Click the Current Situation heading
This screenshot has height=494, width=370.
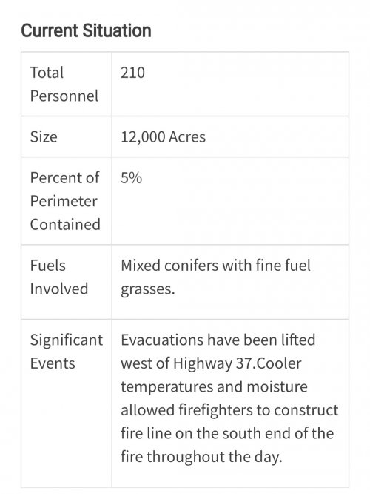(86, 31)
